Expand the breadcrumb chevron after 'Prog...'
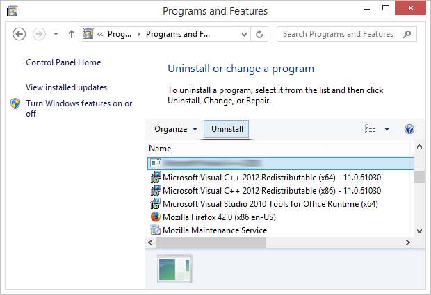The image size is (431, 295). [x=139, y=34]
